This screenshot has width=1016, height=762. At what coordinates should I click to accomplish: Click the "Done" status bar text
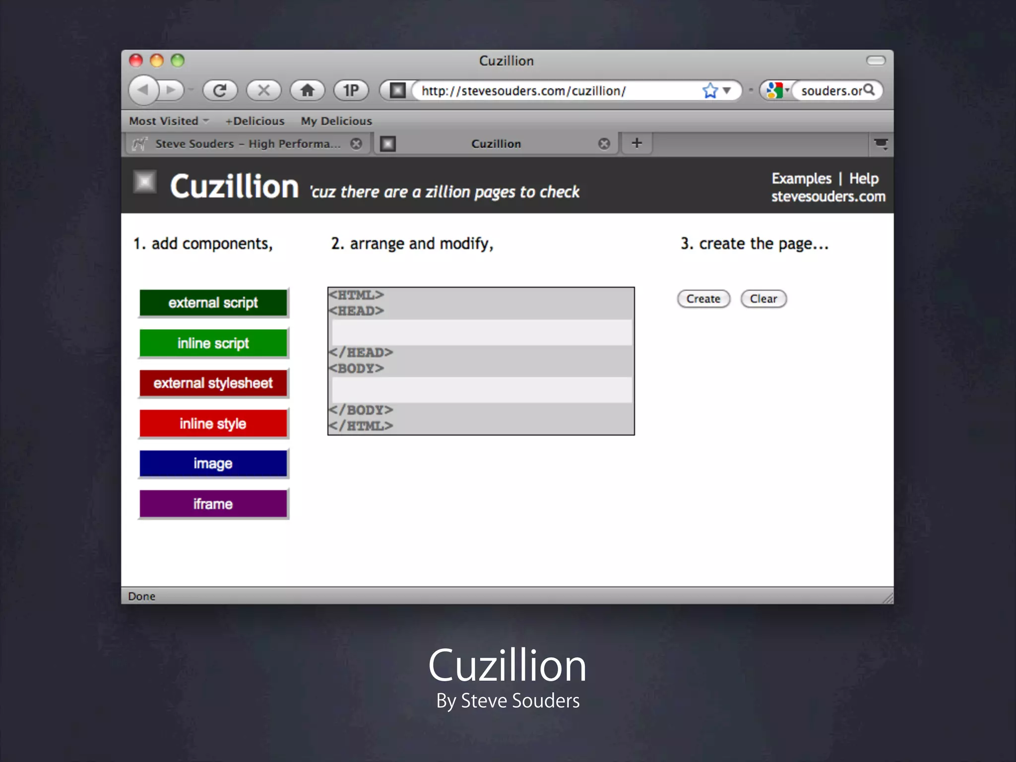point(141,596)
